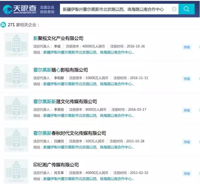The image size is (200, 191).
Task: Open the address link of 霍尔果斯新晟文化传媒有限公司
Action: (88, 116)
